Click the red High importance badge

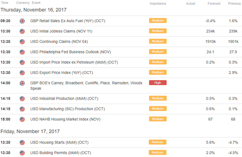pos(158,83)
